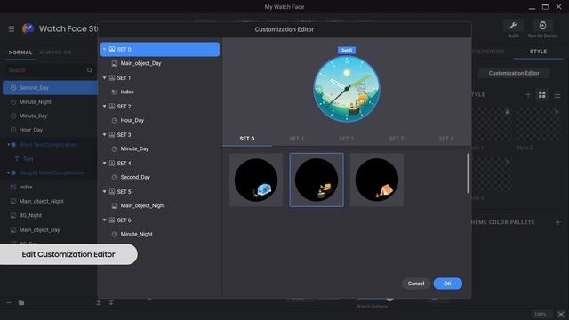Switch to the SET 3 tab

click(x=396, y=139)
